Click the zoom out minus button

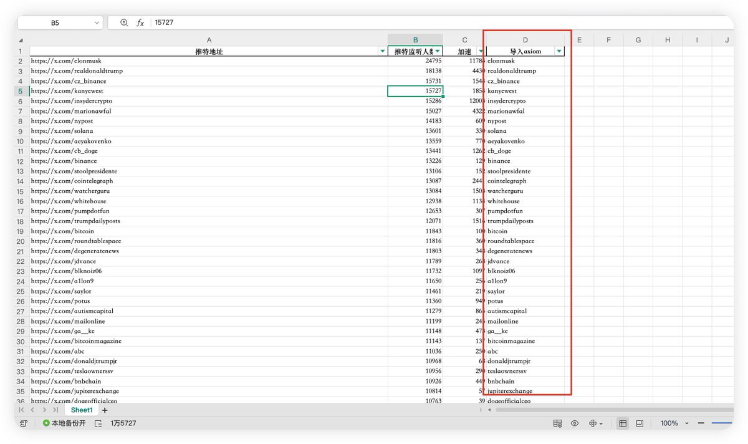[x=701, y=423]
